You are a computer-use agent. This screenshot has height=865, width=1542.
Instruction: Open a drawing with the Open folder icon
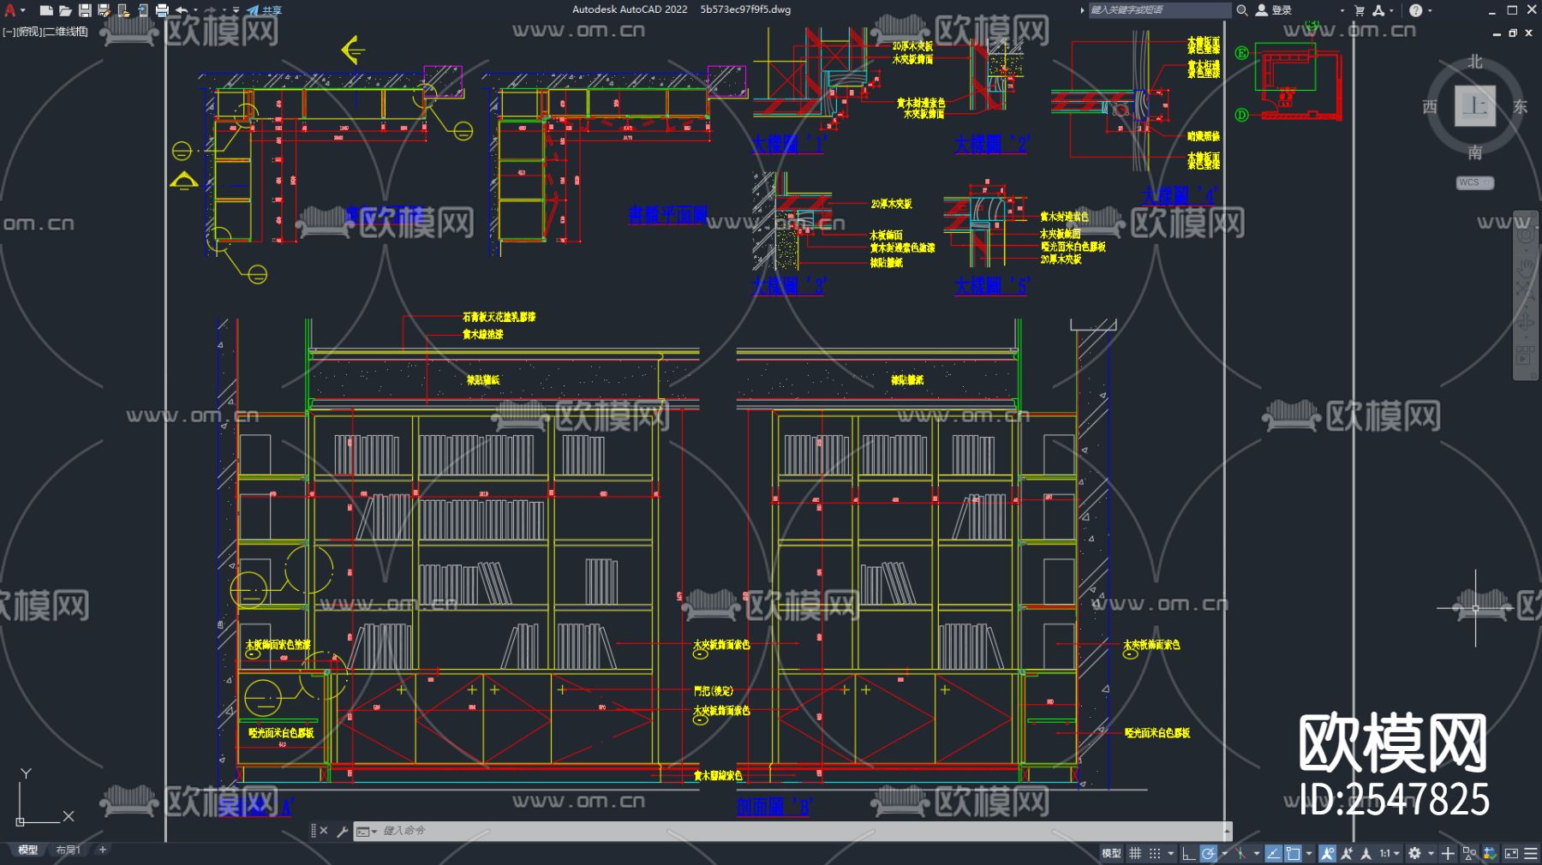pos(65,10)
